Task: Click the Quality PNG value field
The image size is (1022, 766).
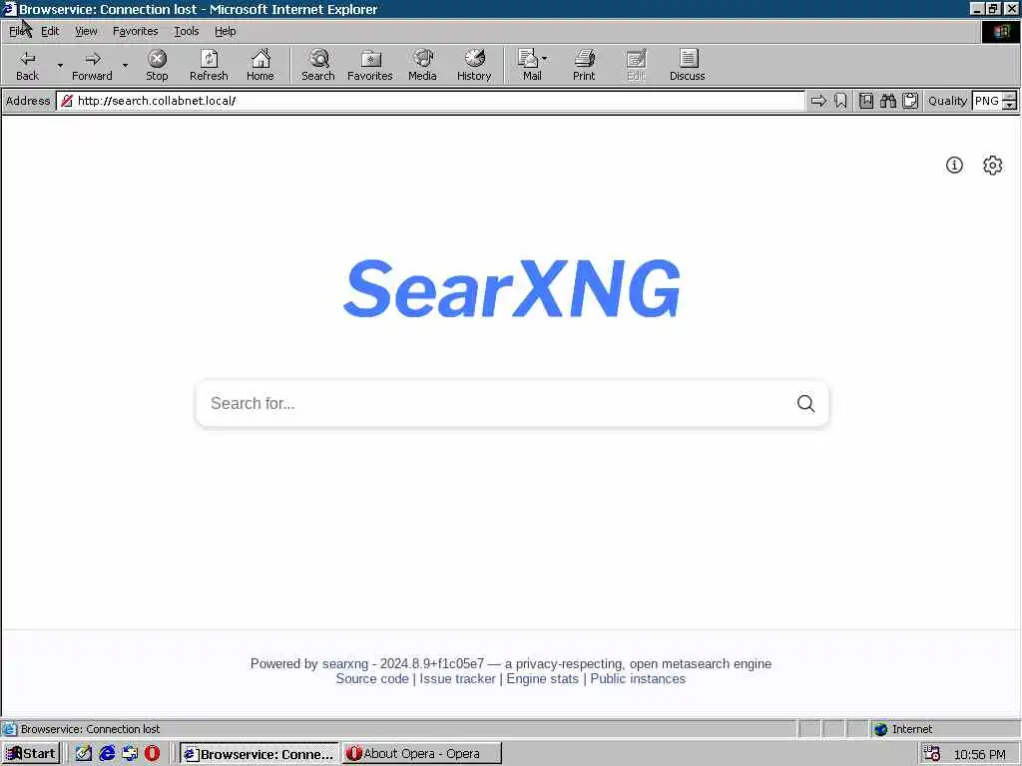Action: 987,101
